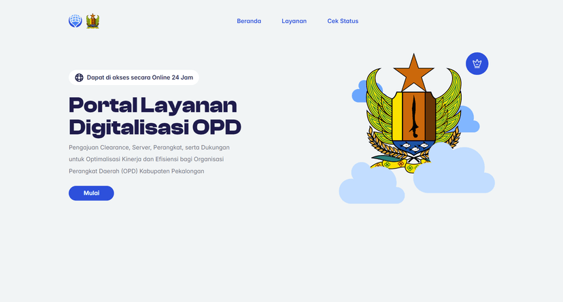Click the light cloud at bottom left
563x302 pixels.
(371, 186)
